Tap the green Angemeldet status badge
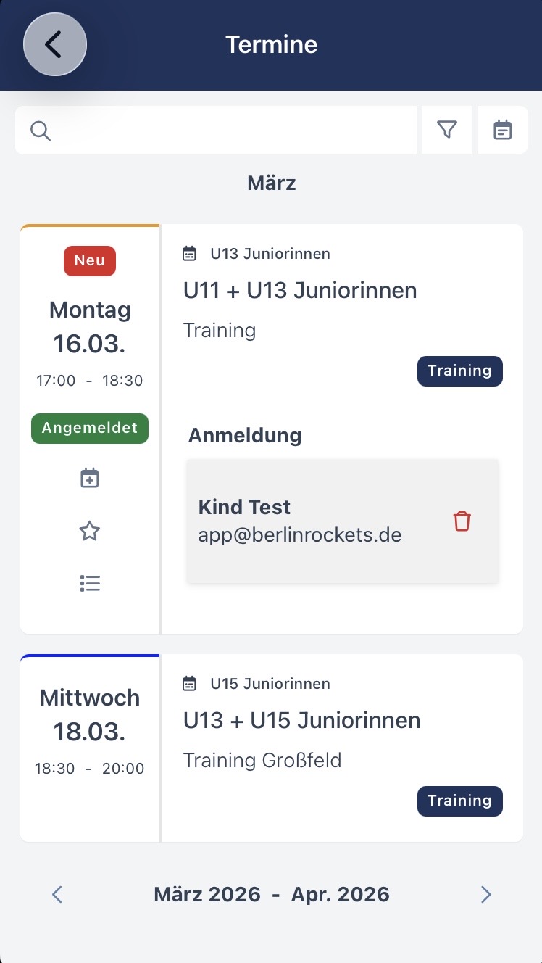 pyautogui.click(x=90, y=428)
